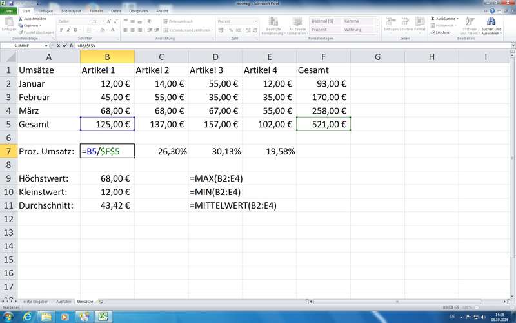
Task: Confirm formula with the checkmark icon
Action: (65, 46)
